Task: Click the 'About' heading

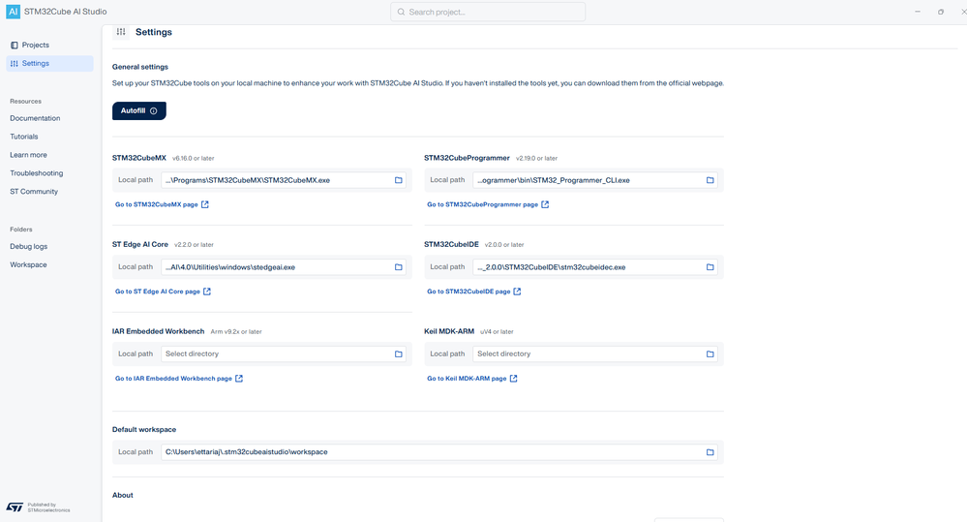Action: 123,495
